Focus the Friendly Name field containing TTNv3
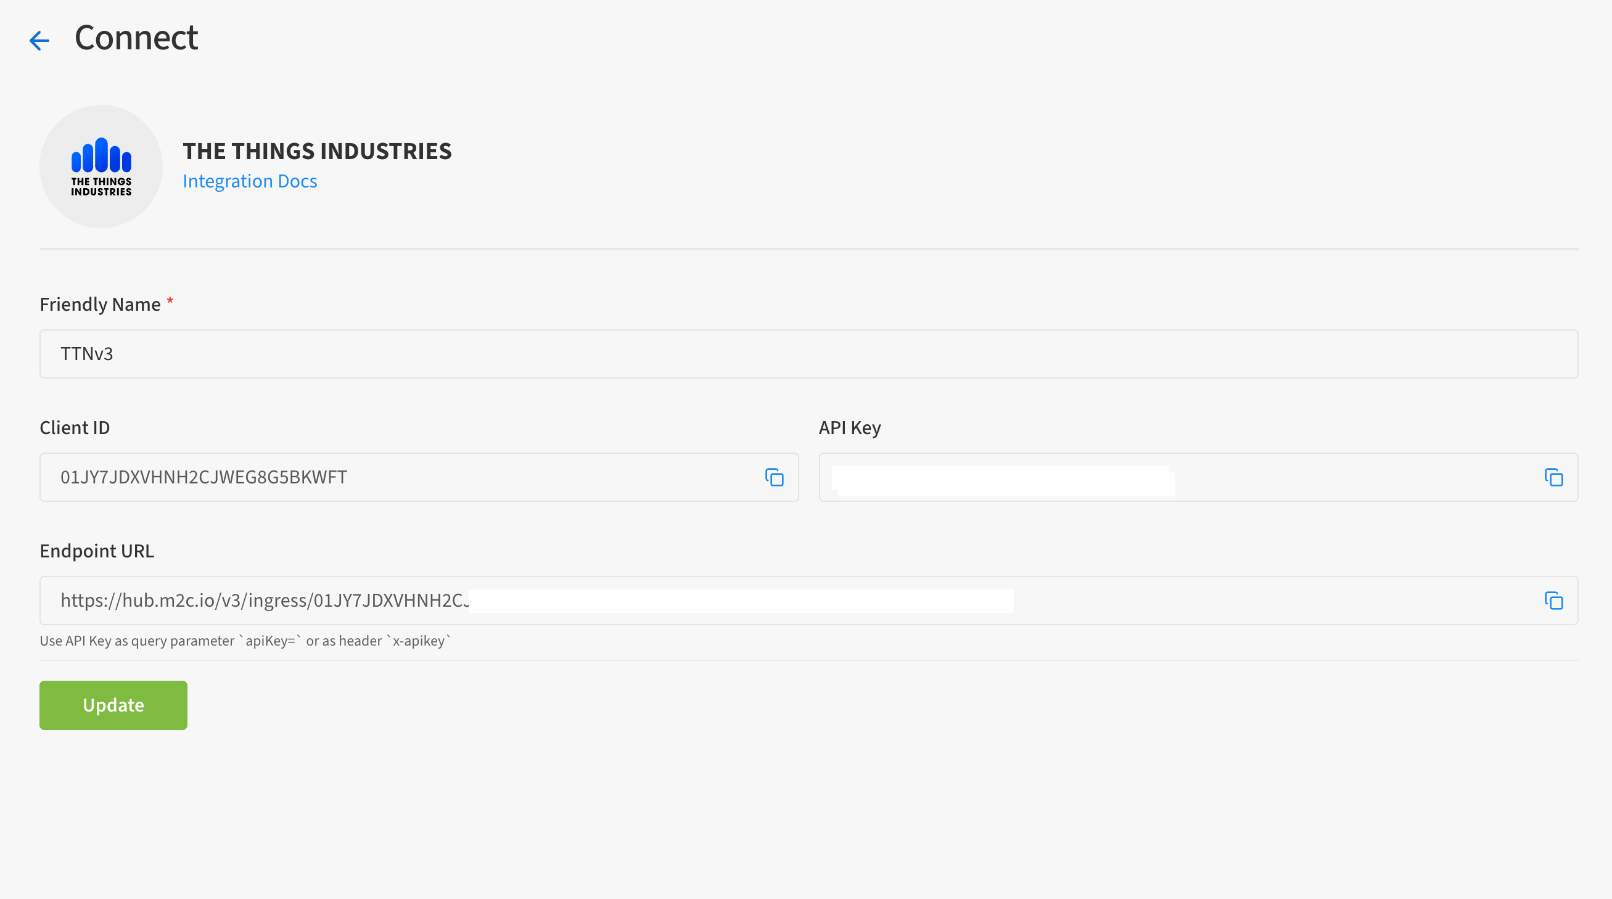Screen dimensions: 1612x899 pos(807,354)
